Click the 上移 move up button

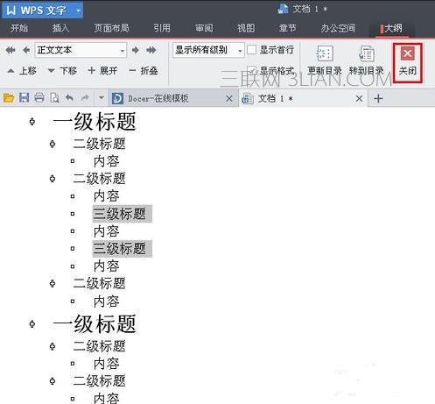(22, 71)
